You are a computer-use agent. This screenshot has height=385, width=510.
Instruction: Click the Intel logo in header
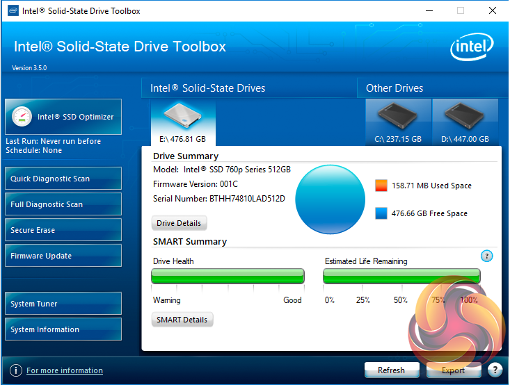tap(472, 49)
